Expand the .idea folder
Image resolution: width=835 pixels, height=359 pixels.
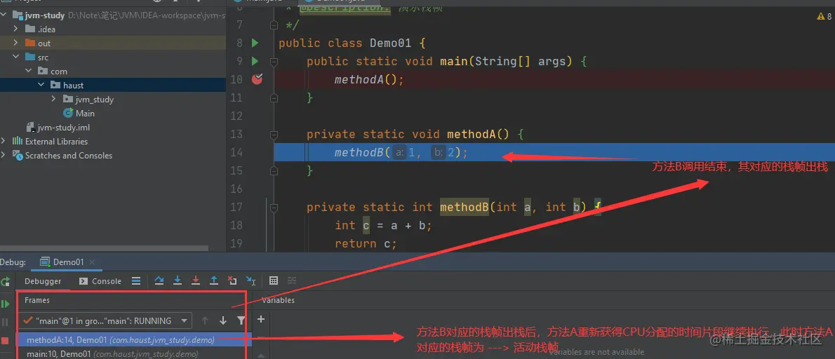16,29
